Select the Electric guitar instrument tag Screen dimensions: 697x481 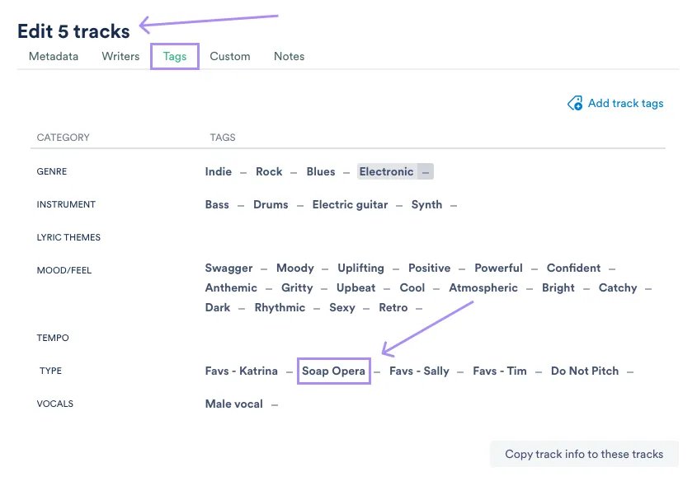[350, 204]
